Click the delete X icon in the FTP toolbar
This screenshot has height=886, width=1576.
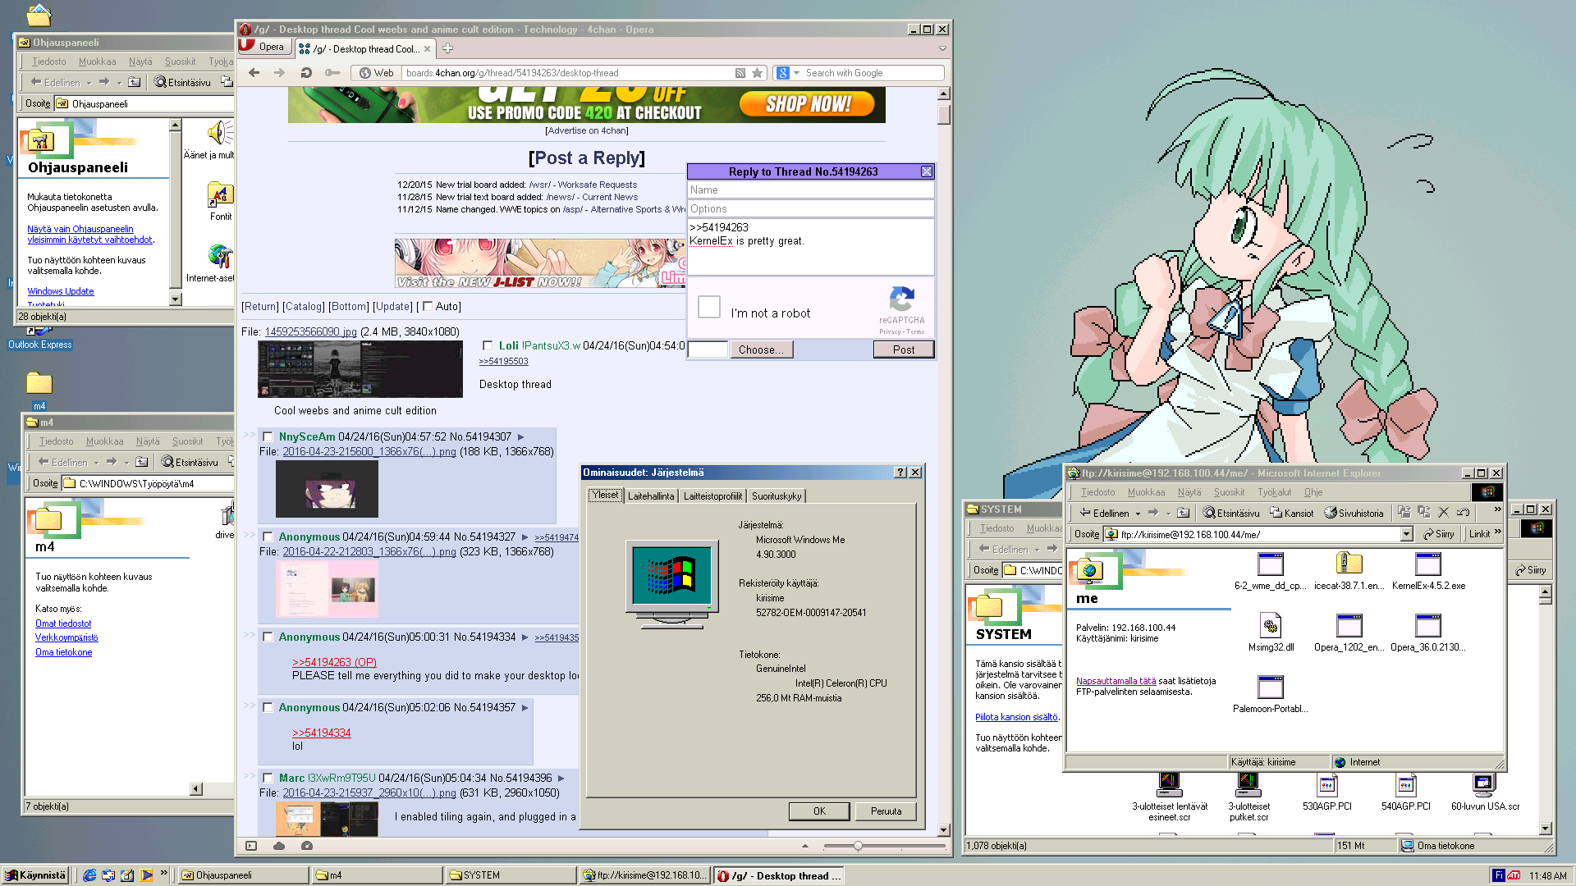1443,512
